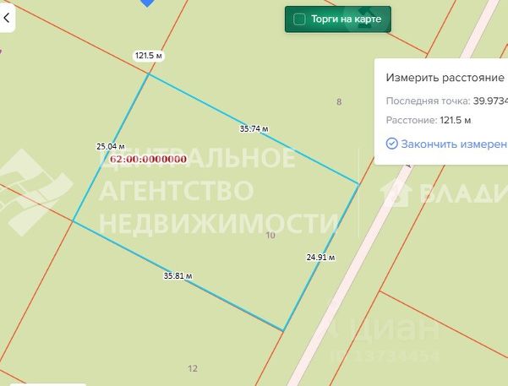Click the Измерить расстояние panel title

click(445, 78)
